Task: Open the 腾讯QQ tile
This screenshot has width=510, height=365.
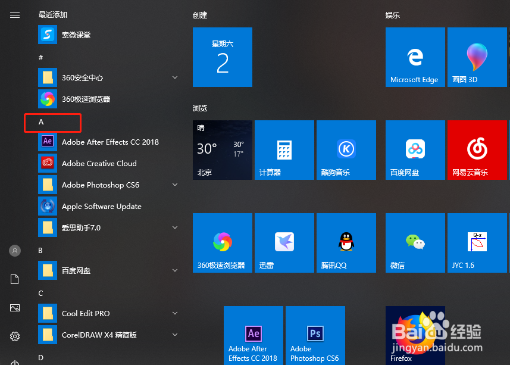Action: click(x=346, y=243)
